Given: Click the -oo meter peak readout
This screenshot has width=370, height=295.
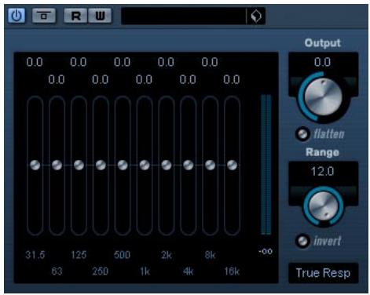Looking at the screenshot, I should (x=266, y=251).
